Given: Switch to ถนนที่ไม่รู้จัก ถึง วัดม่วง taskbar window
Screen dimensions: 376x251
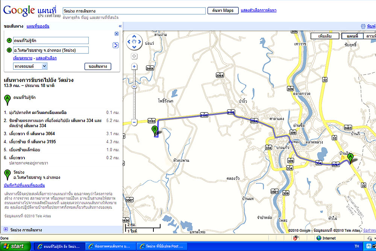Looking at the screenshot, I should 59,246.
